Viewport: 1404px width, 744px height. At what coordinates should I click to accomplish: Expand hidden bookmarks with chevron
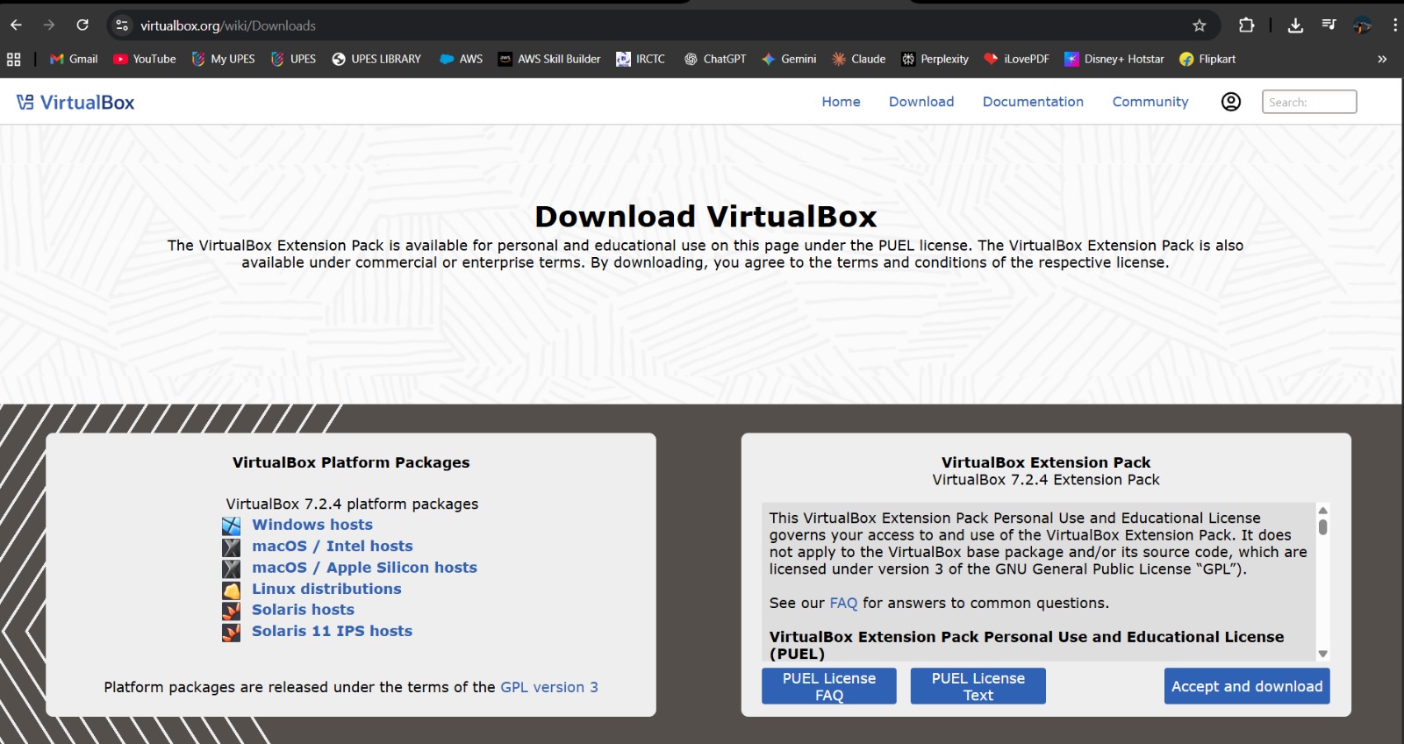(x=1382, y=59)
